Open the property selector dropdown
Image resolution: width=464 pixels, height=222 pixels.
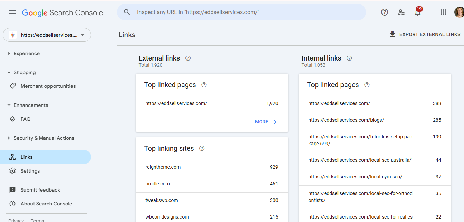[47, 35]
